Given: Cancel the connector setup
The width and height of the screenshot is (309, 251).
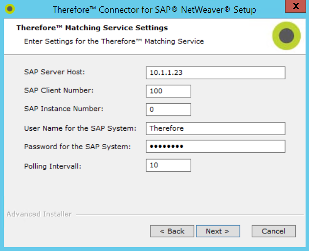Looking at the screenshot, I should pos(273,231).
